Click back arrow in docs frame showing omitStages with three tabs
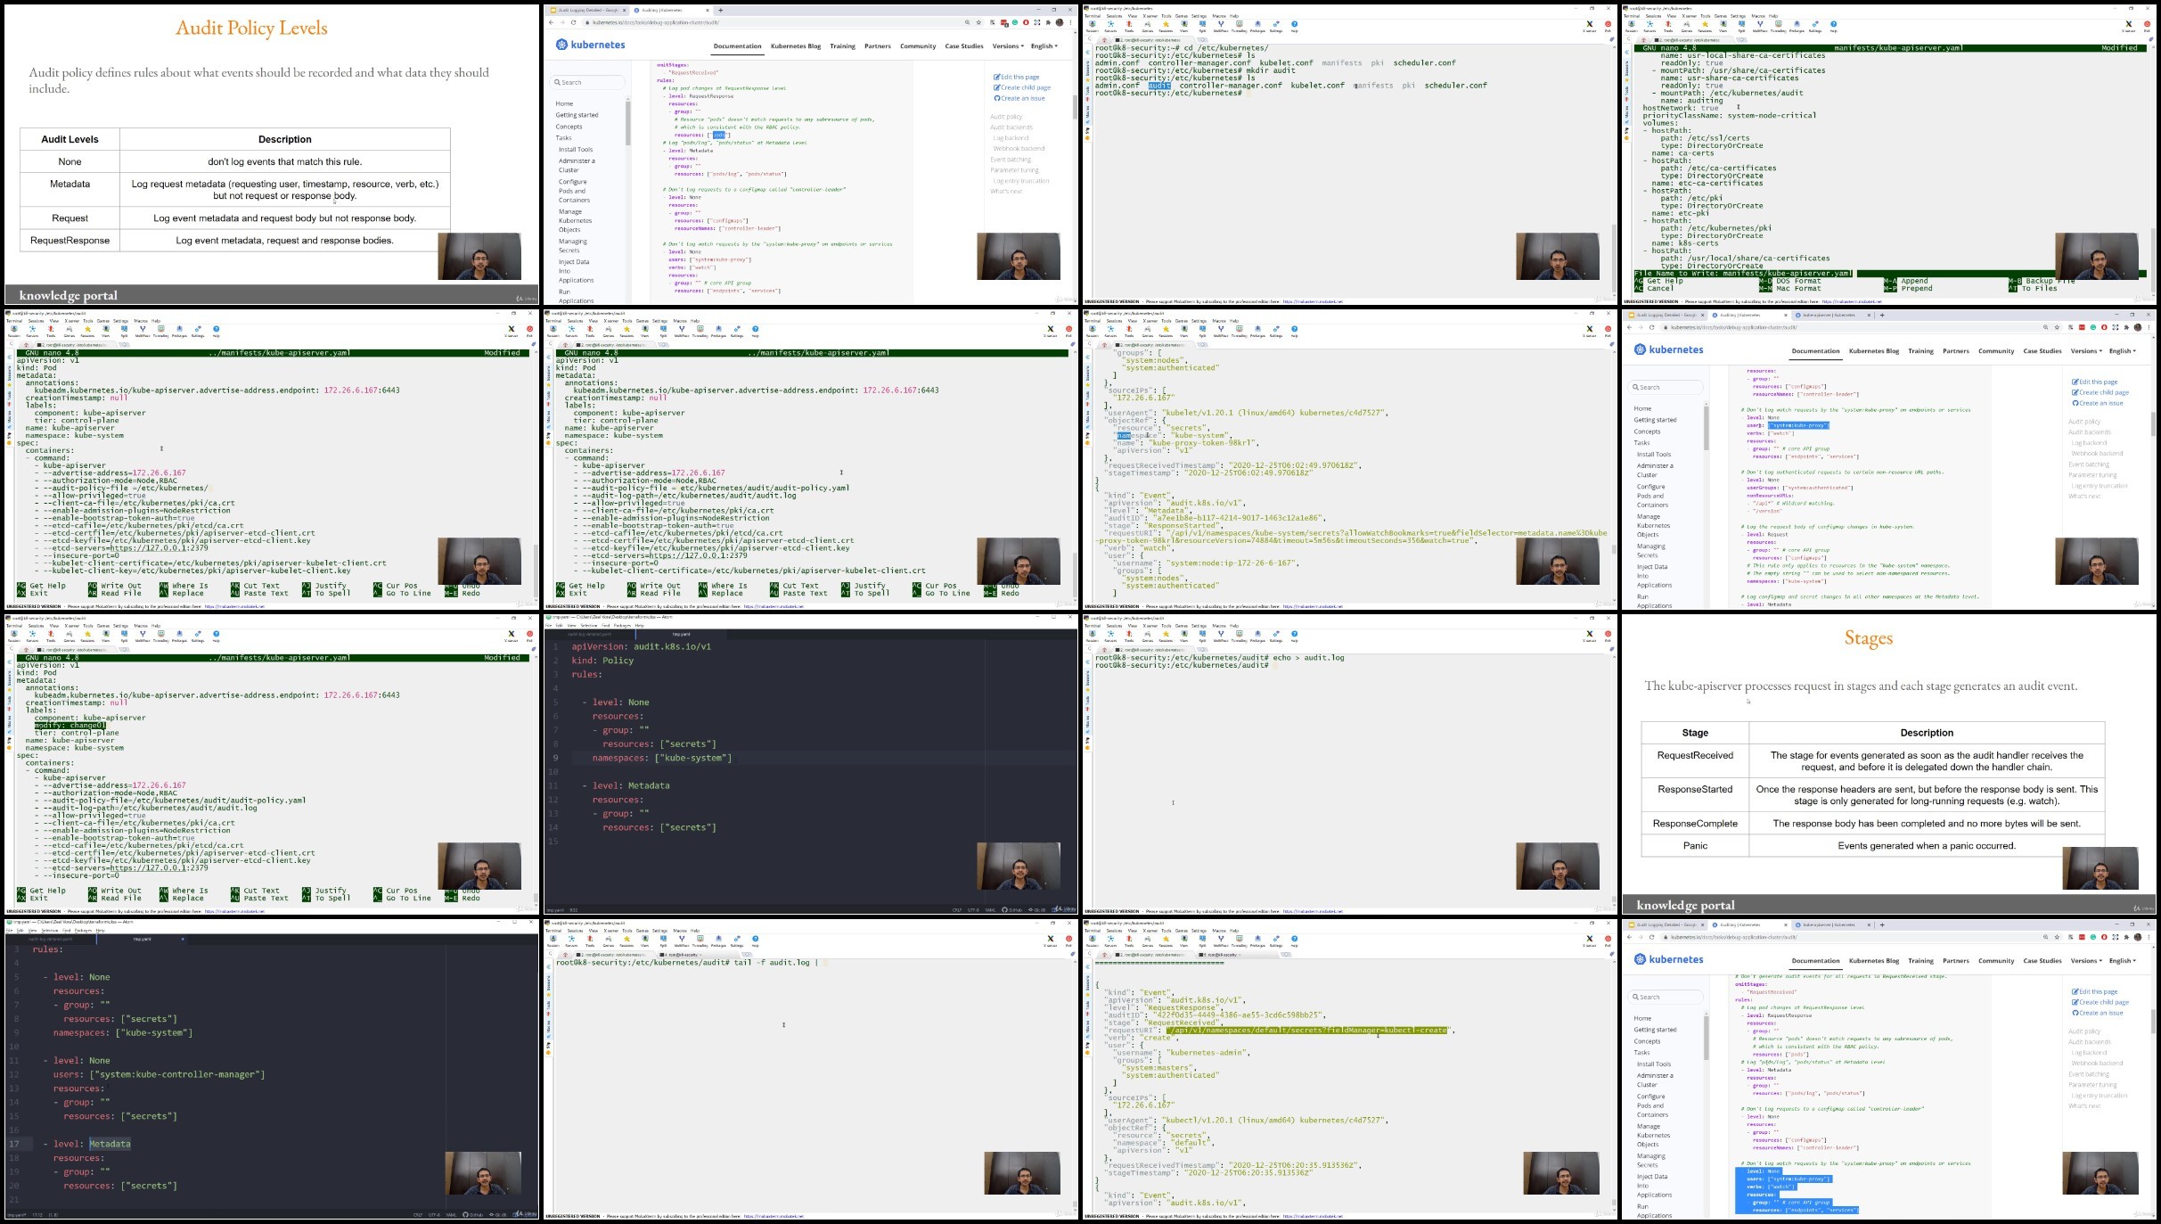This screenshot has width=2161, height=1224. (1629, 937)
